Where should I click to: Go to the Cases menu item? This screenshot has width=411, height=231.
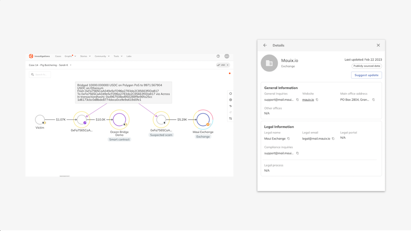(58, 56)
